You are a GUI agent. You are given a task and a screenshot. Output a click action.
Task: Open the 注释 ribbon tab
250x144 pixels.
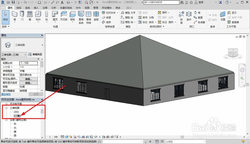coord(45,8)
